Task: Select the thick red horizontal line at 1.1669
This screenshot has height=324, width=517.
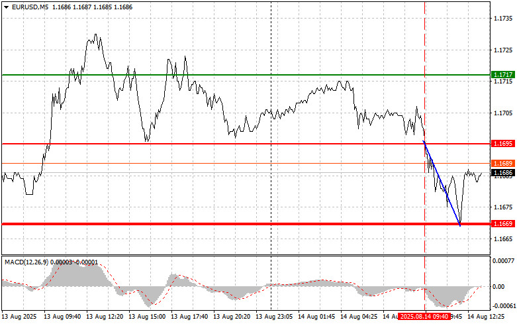Action: point(246,224)
